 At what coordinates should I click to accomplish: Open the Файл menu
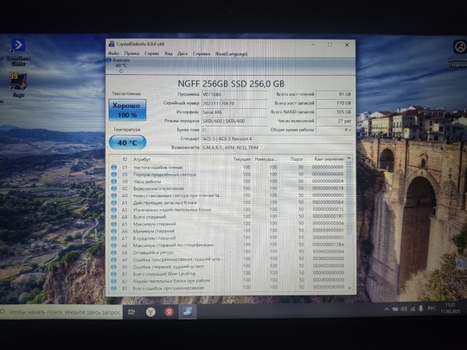click(x=113, y=54)
